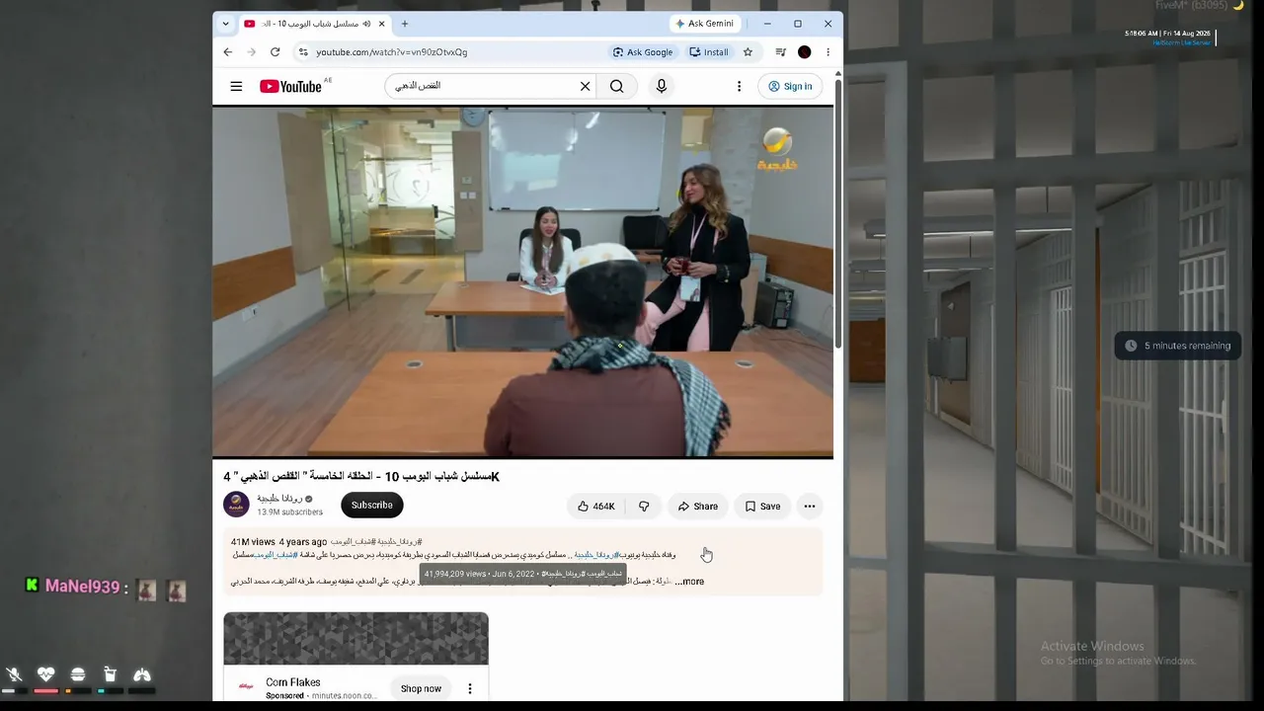View site information for youtube.com
Image resolution: width=1264 pixels, height=711 pixels.
pos(303,52)
